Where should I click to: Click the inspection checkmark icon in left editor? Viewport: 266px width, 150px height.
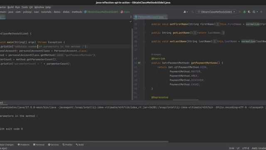click(x=131, y=22)
